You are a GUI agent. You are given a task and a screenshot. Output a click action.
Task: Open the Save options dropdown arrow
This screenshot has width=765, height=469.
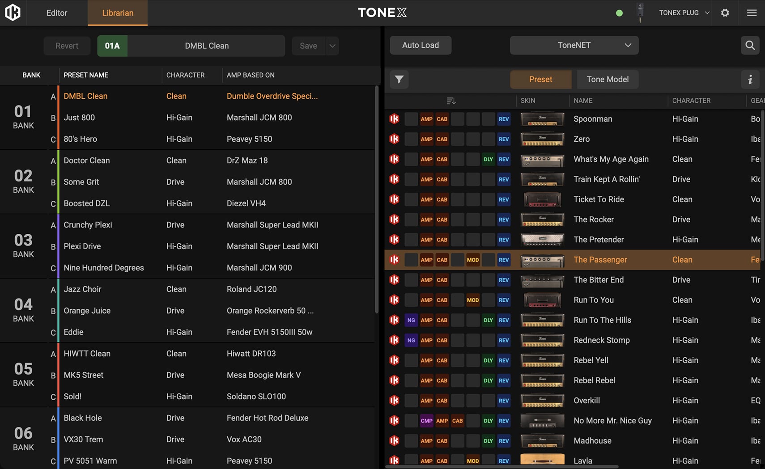point(332,46)
